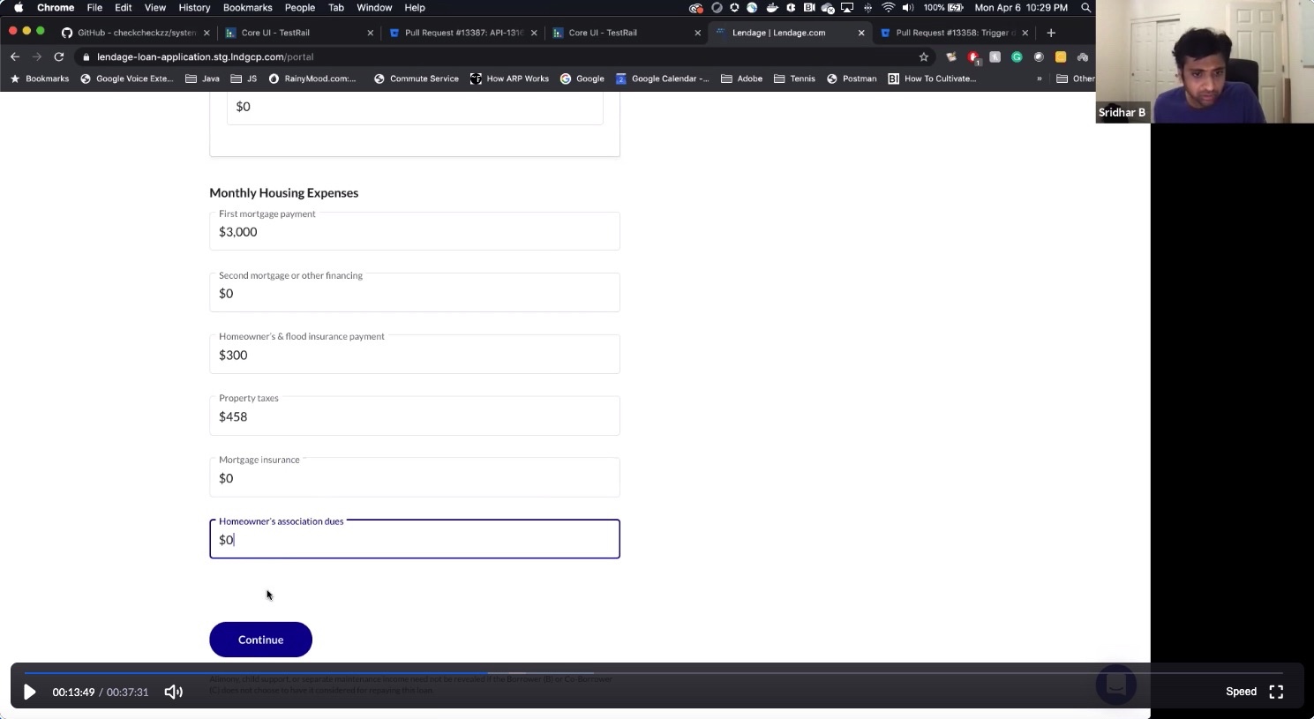The height and width of the screenshot is (719, 1314).
Task: Click the Grammarly extension icon
Action: tap(1017, 56)
